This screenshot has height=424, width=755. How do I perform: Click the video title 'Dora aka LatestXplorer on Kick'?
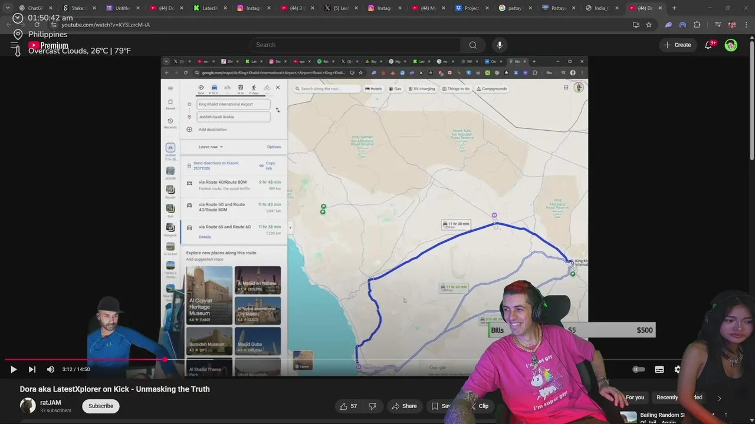[115, 389]
